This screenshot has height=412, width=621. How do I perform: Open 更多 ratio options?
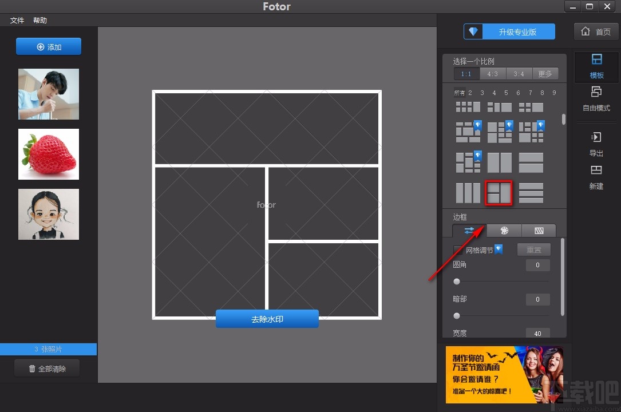[545, 74]
